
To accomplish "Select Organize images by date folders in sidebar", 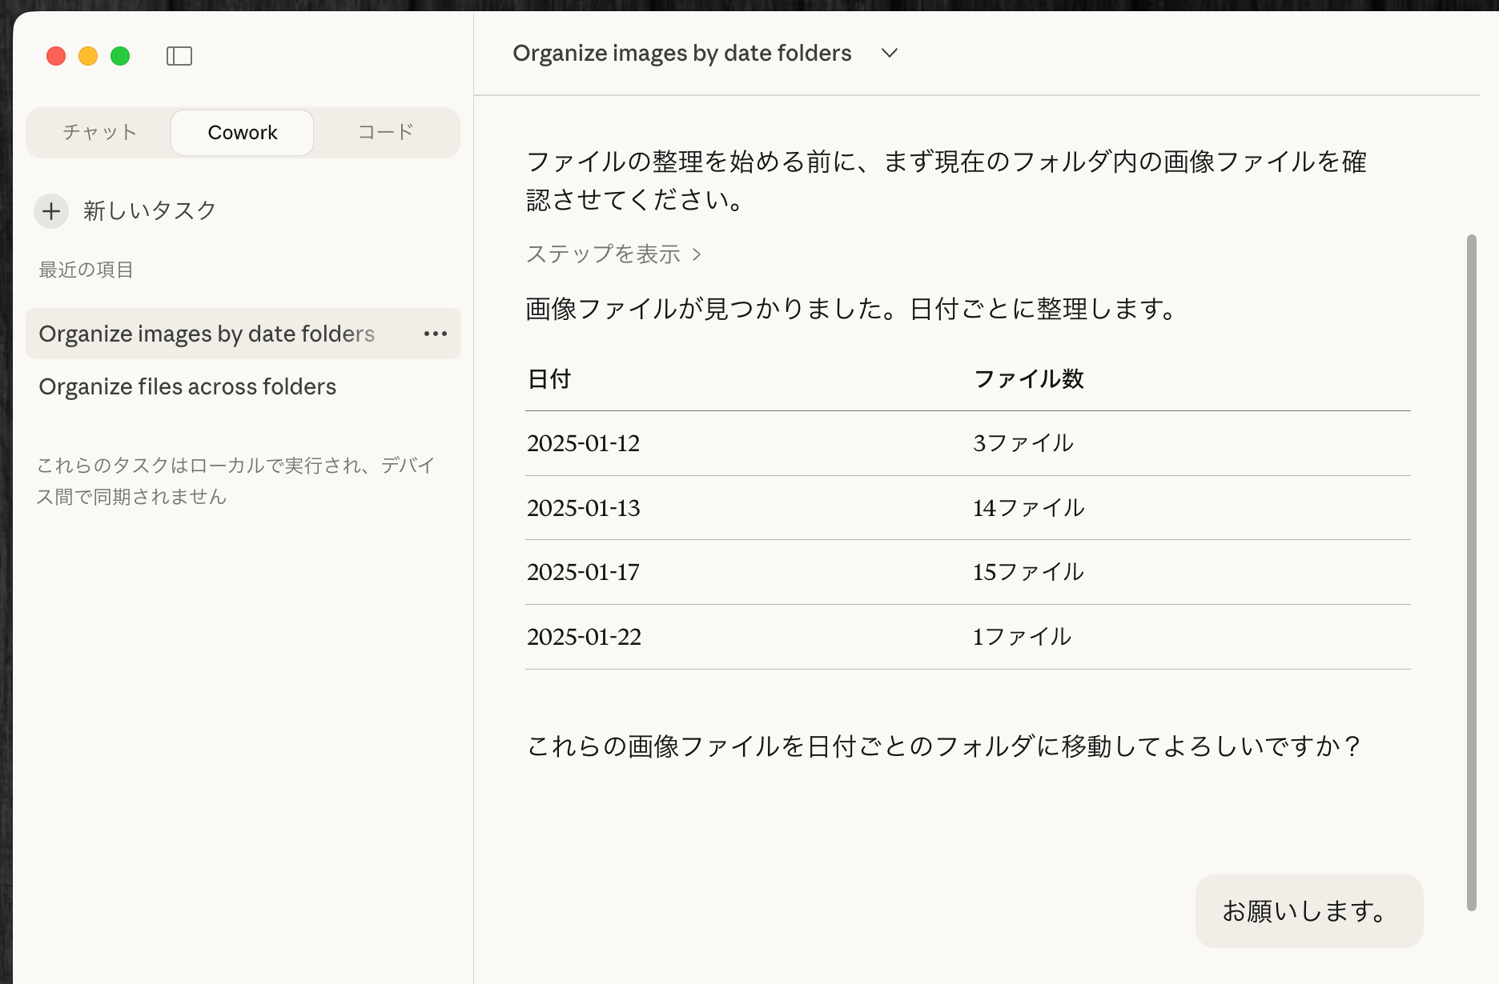I will click(207, 334).
